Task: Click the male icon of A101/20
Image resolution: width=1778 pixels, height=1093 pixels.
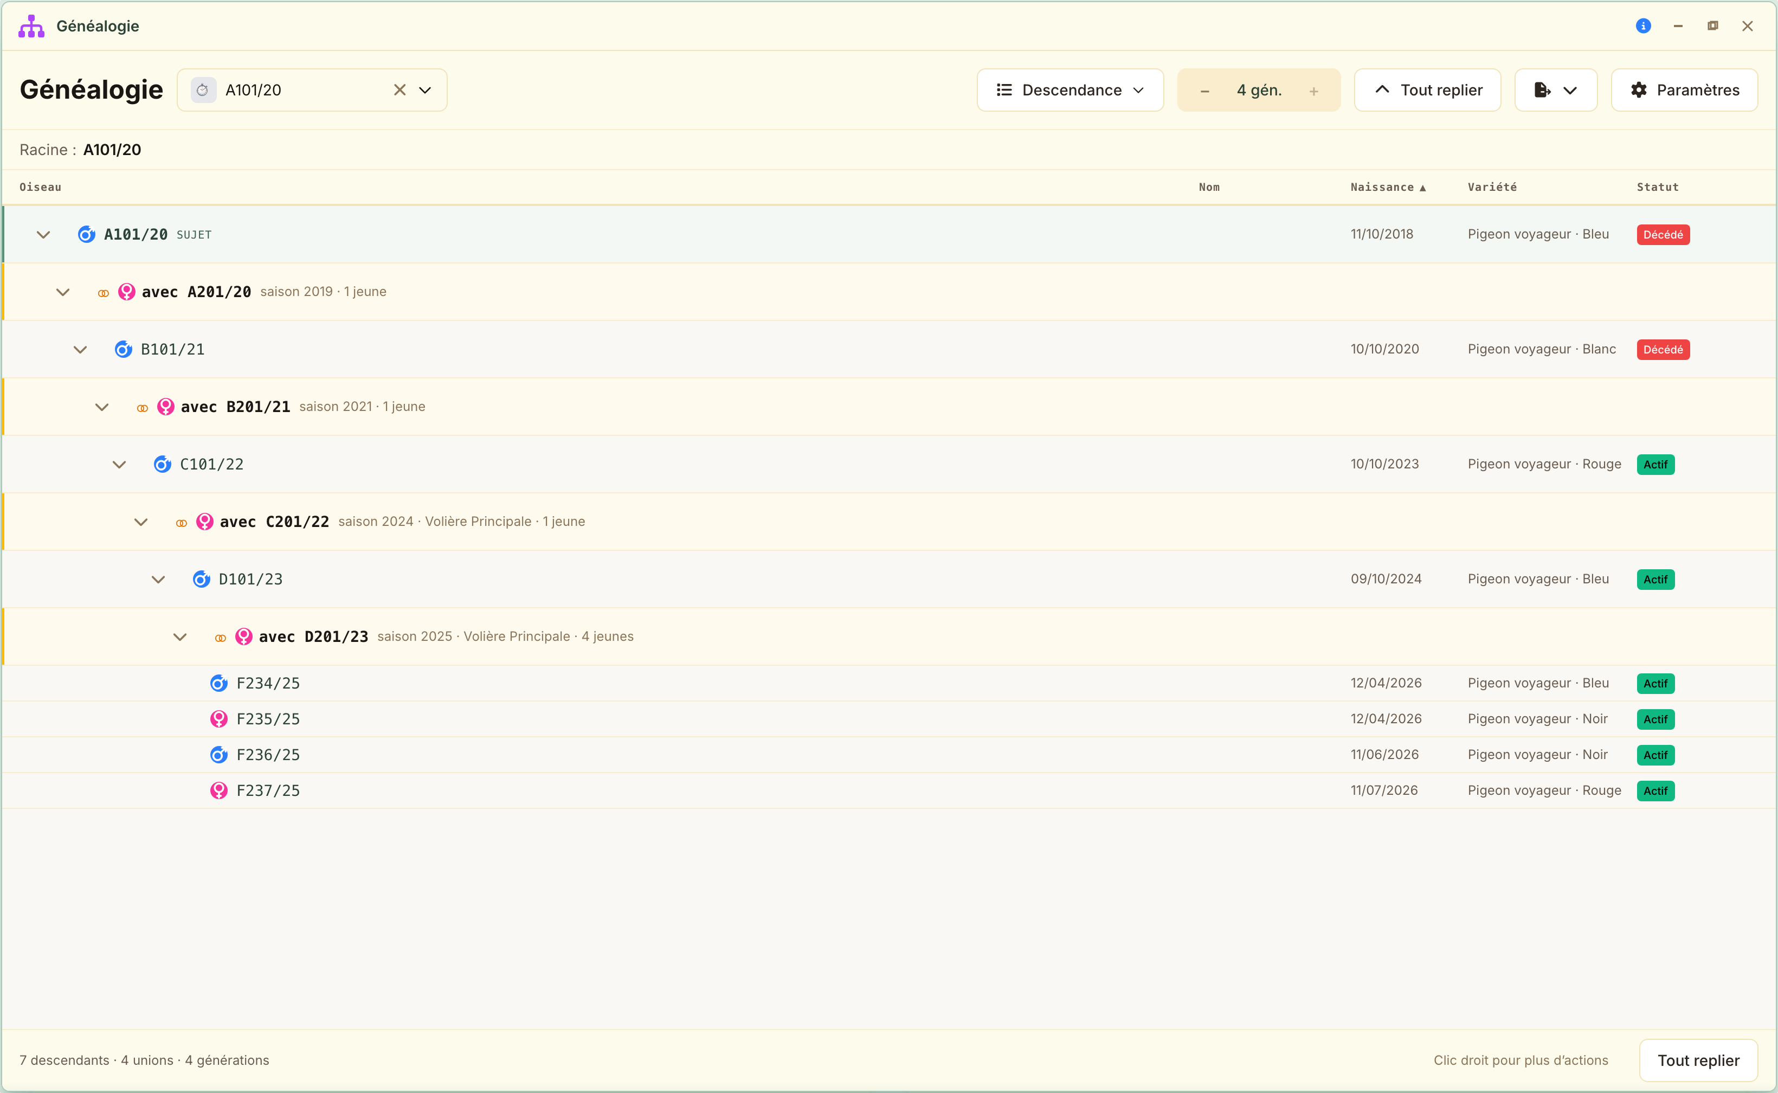Action: tap(86, 234)
